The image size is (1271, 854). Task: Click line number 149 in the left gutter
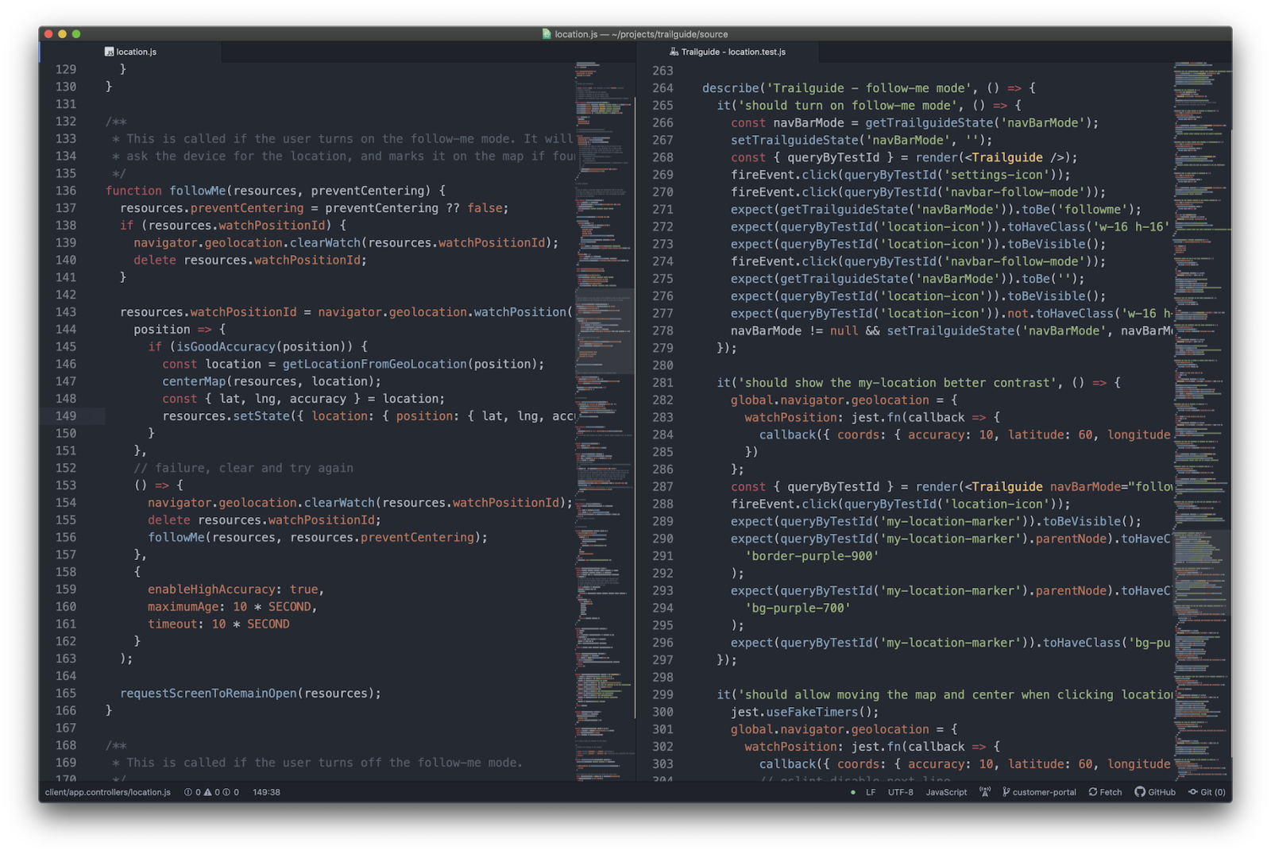click(66, 415)
